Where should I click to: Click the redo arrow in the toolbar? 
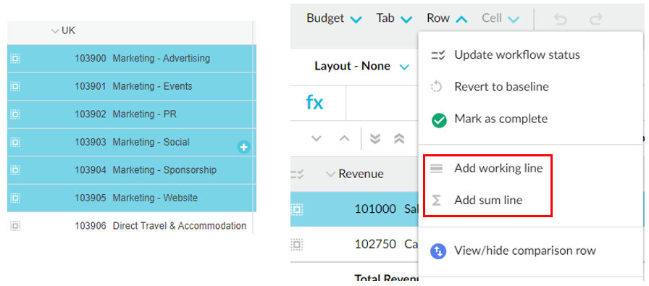point(595,20)
